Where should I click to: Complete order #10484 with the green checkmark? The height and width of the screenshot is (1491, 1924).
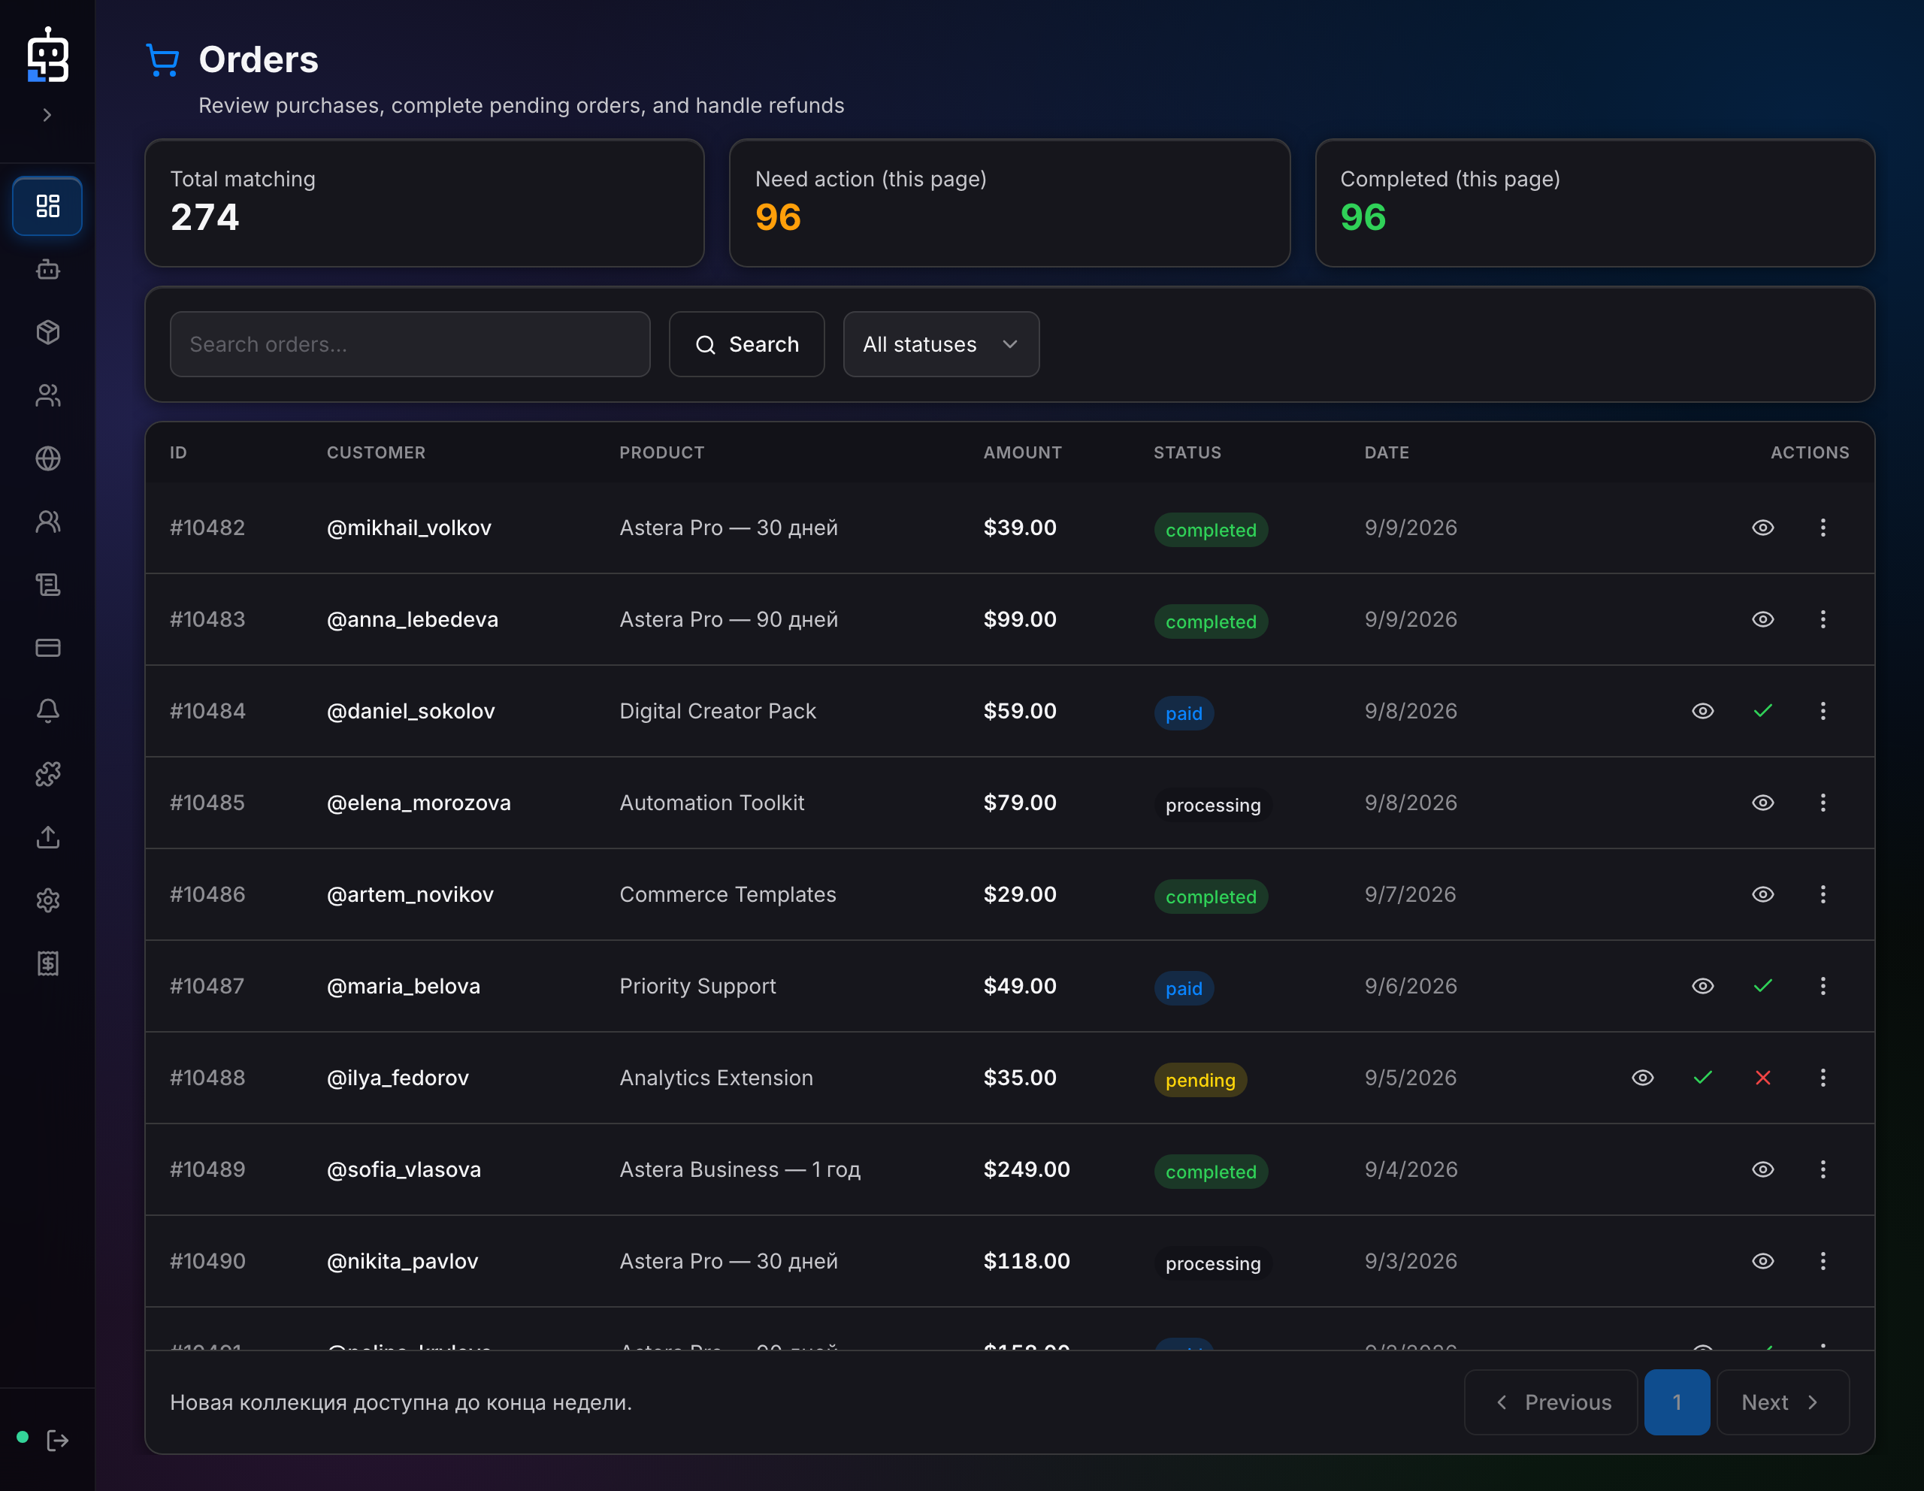tap(1762, 711)
